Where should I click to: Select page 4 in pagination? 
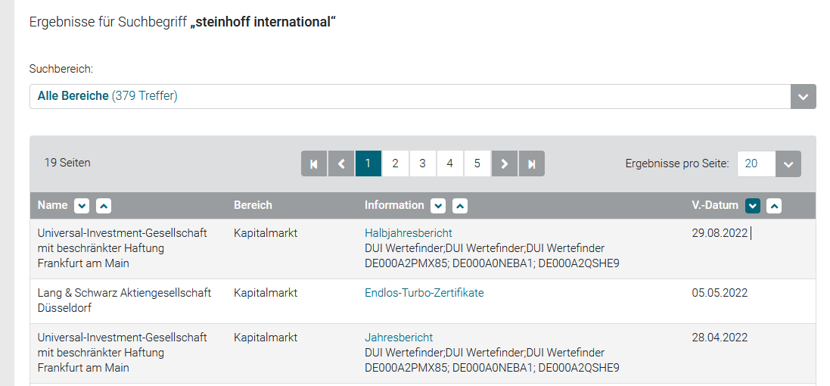coord(450,163)
